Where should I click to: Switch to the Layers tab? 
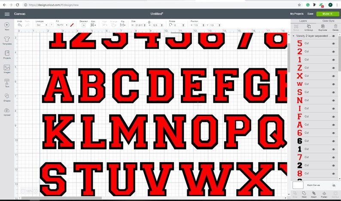pos(303,21)
